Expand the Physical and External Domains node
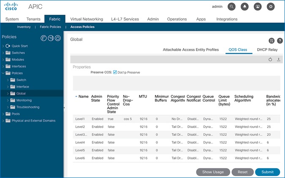Screen dimensions: 285x178 click(3, 120)
